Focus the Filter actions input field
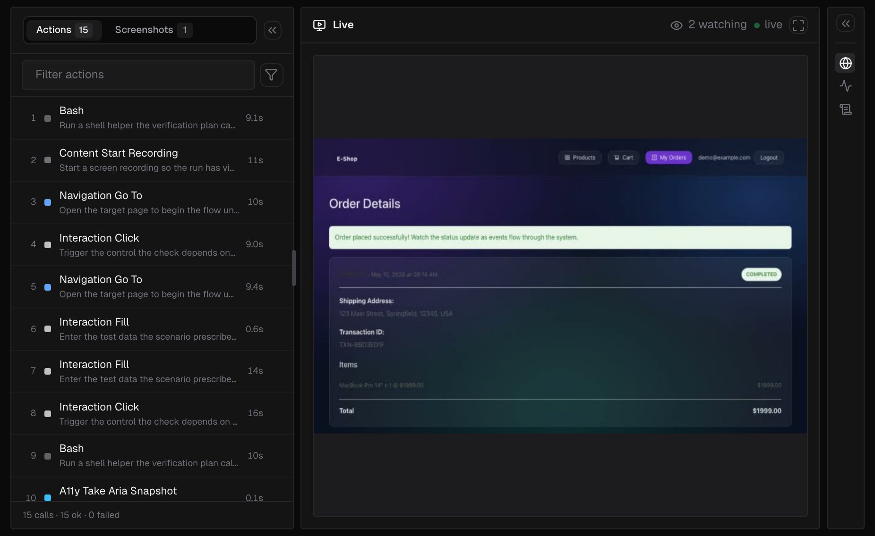 (138, 75)
